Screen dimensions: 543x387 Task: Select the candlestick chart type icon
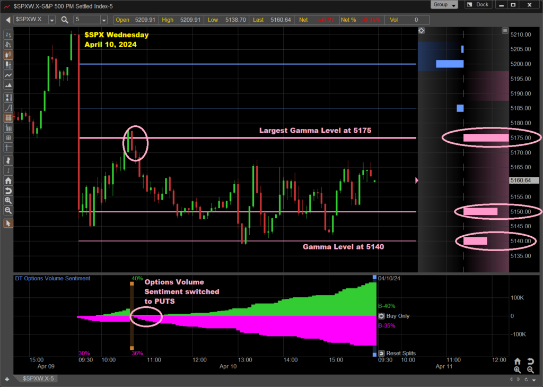[x=8, y=55]
